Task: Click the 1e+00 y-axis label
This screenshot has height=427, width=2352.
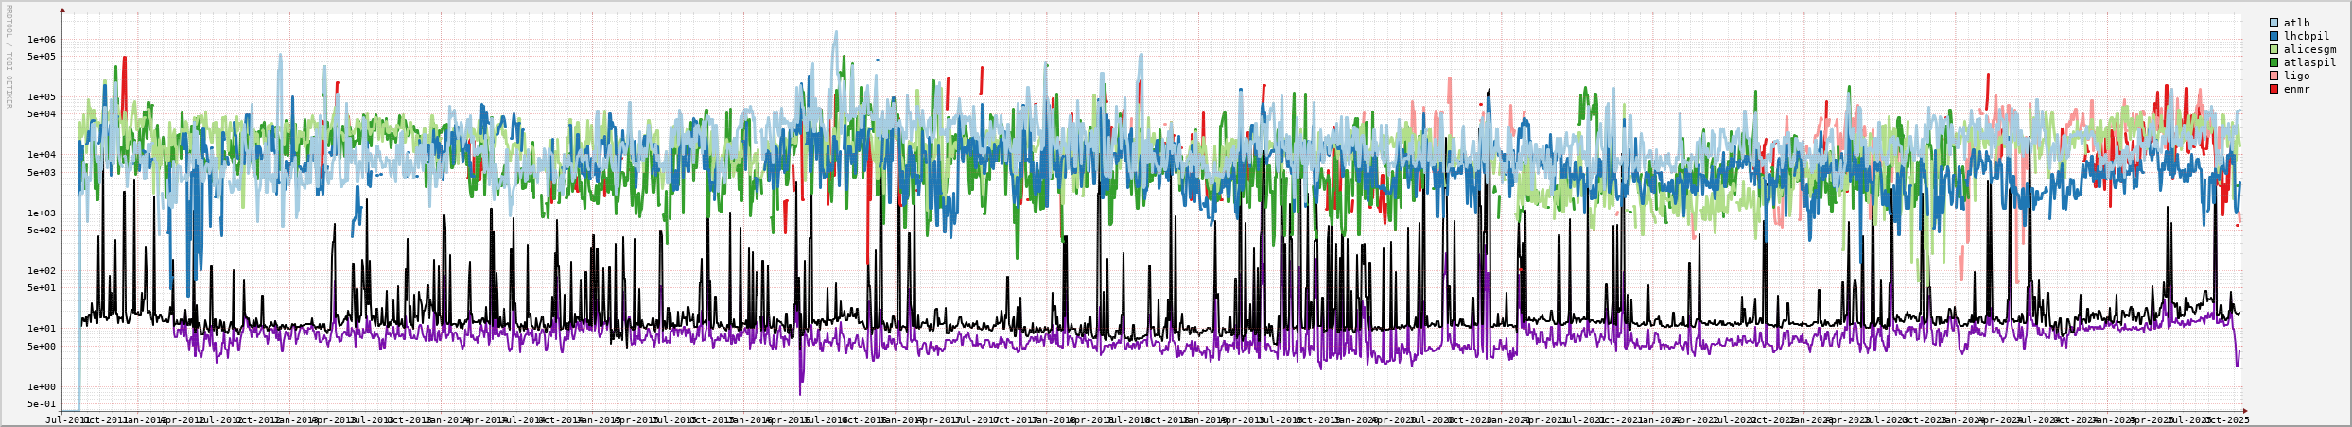Action: pos(42,386)
